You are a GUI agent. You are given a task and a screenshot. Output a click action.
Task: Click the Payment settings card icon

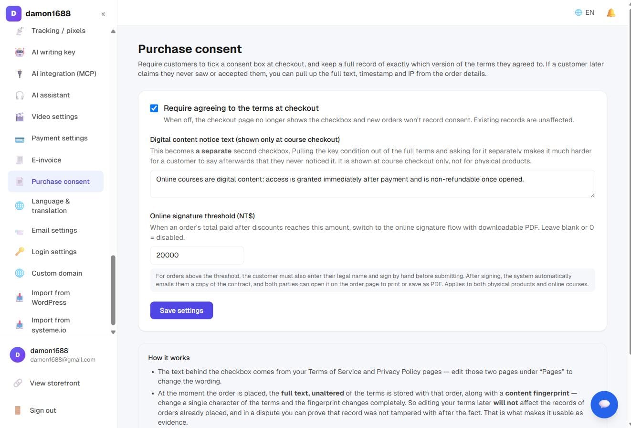20,139
